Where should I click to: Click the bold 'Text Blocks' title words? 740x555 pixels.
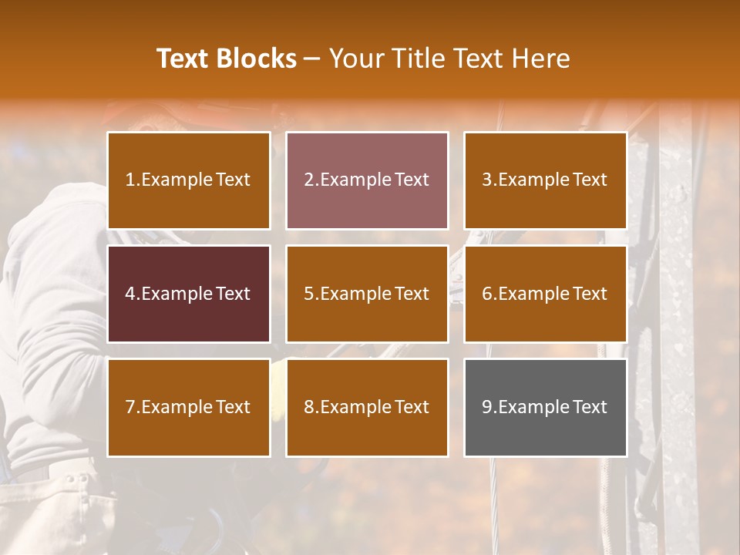coord(227,59)
